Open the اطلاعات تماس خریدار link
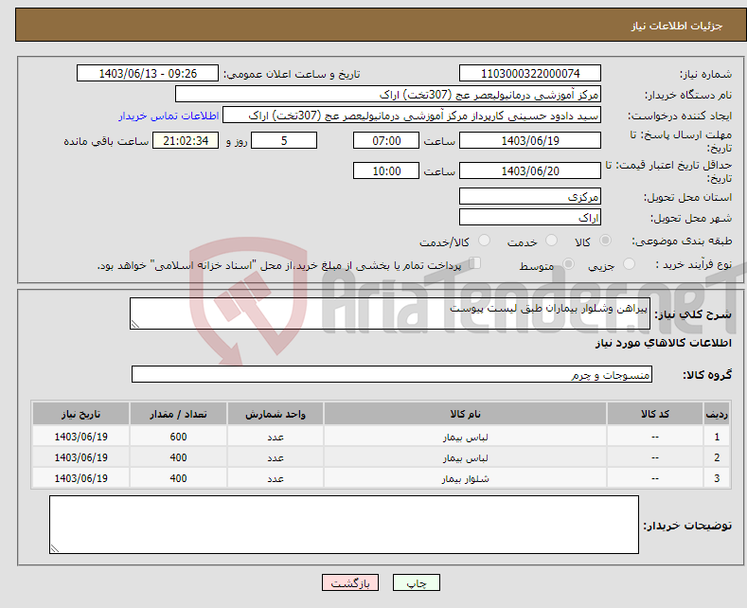The width and height of the screenshot is (747, 608). coord(169,116)
